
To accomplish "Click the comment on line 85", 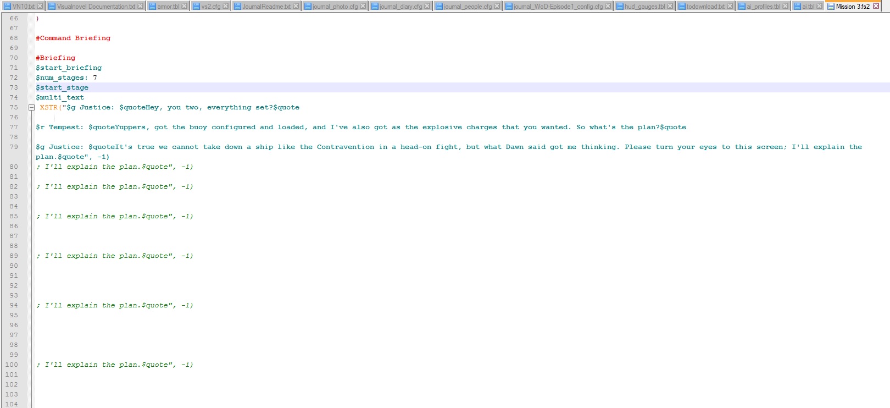I will coord(115,216).
